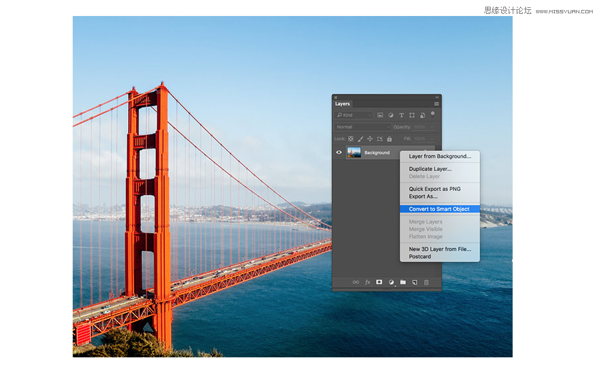The image size is (600, 376).
Task: Open the Normal blend mode dropdown
Action: pos(362,127)
